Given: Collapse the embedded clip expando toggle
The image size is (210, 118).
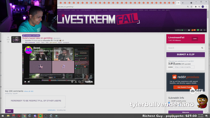Looking at the screenshot, I should coord(23,40).
